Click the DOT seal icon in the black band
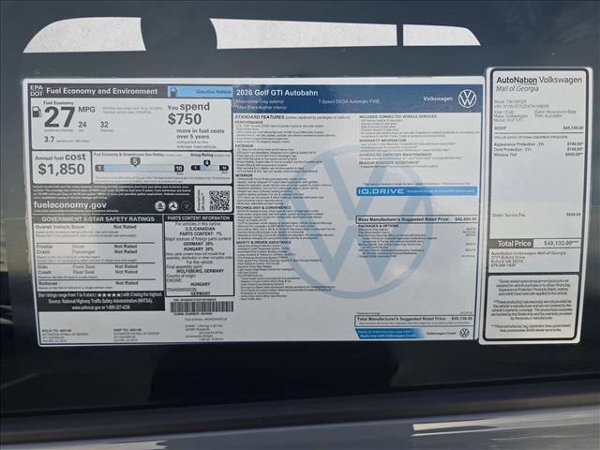 (172, 206)
